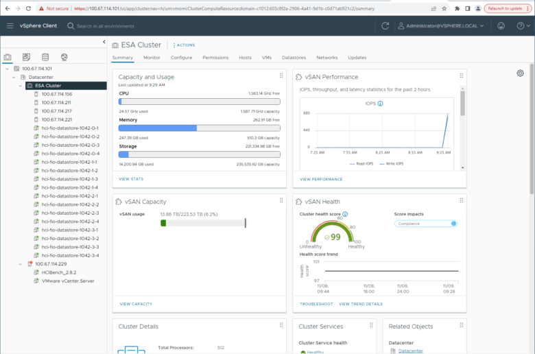This screenshot has width=535, height=354.
Task: Click the vSAN usage capacity bar
Action: tap(203, 223)
